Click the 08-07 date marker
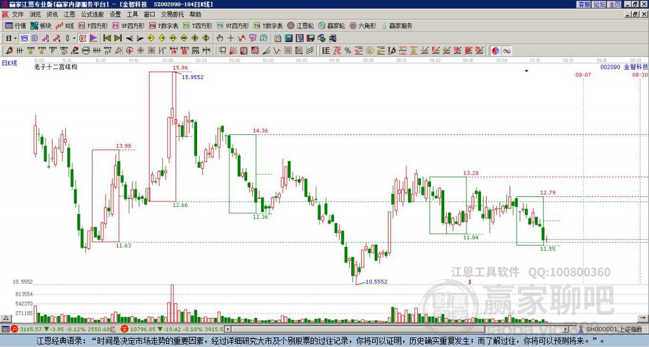The height and width of the screenshot is (347, 649). [583, 75]
